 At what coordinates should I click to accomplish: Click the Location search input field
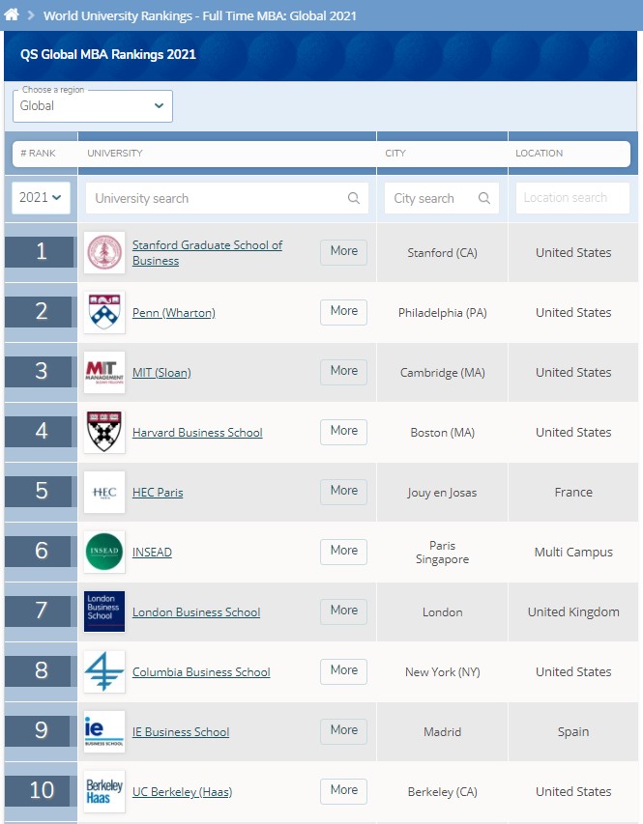tap(572, 198)
